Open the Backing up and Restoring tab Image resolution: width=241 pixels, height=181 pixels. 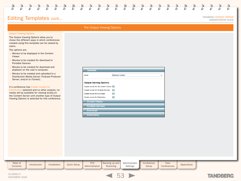(x=111, y=164)
